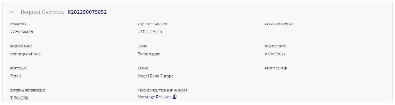Select the Retail portfolio value
Screen dimensions: 395x105
(16, 76)
